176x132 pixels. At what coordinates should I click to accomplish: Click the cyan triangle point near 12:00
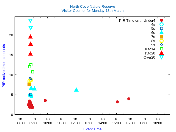(x=76, y=90)
